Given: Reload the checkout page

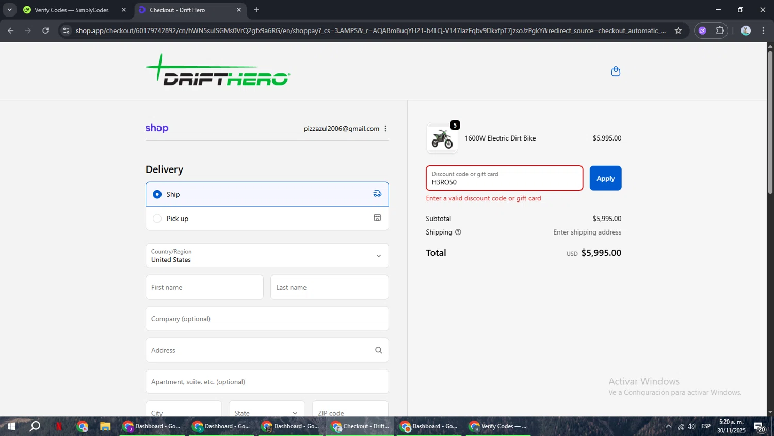Looking at the screenshot, I should pos(45,30).
